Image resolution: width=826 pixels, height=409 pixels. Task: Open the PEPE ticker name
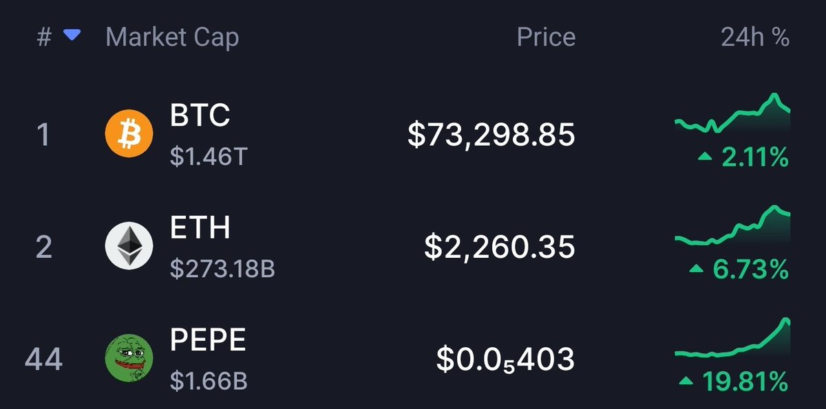click(x=208, y=340)
